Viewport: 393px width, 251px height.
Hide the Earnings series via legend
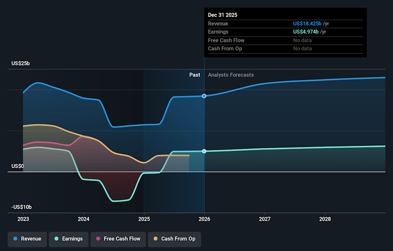[x=68, y=239]
